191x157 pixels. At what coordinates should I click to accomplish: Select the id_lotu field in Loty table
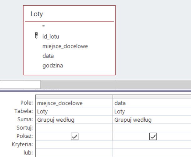(x=50, y=37)
